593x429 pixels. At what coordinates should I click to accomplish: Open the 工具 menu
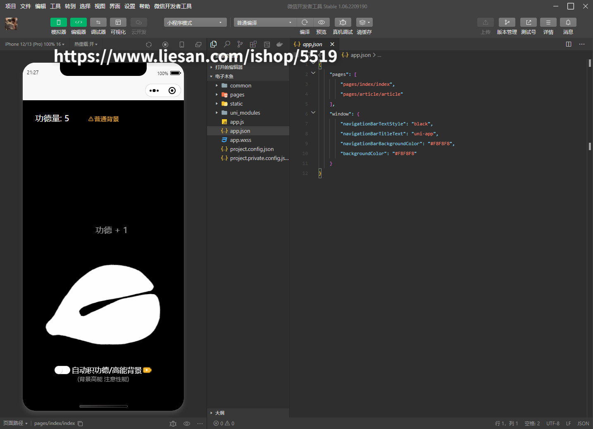pos(55,6)
